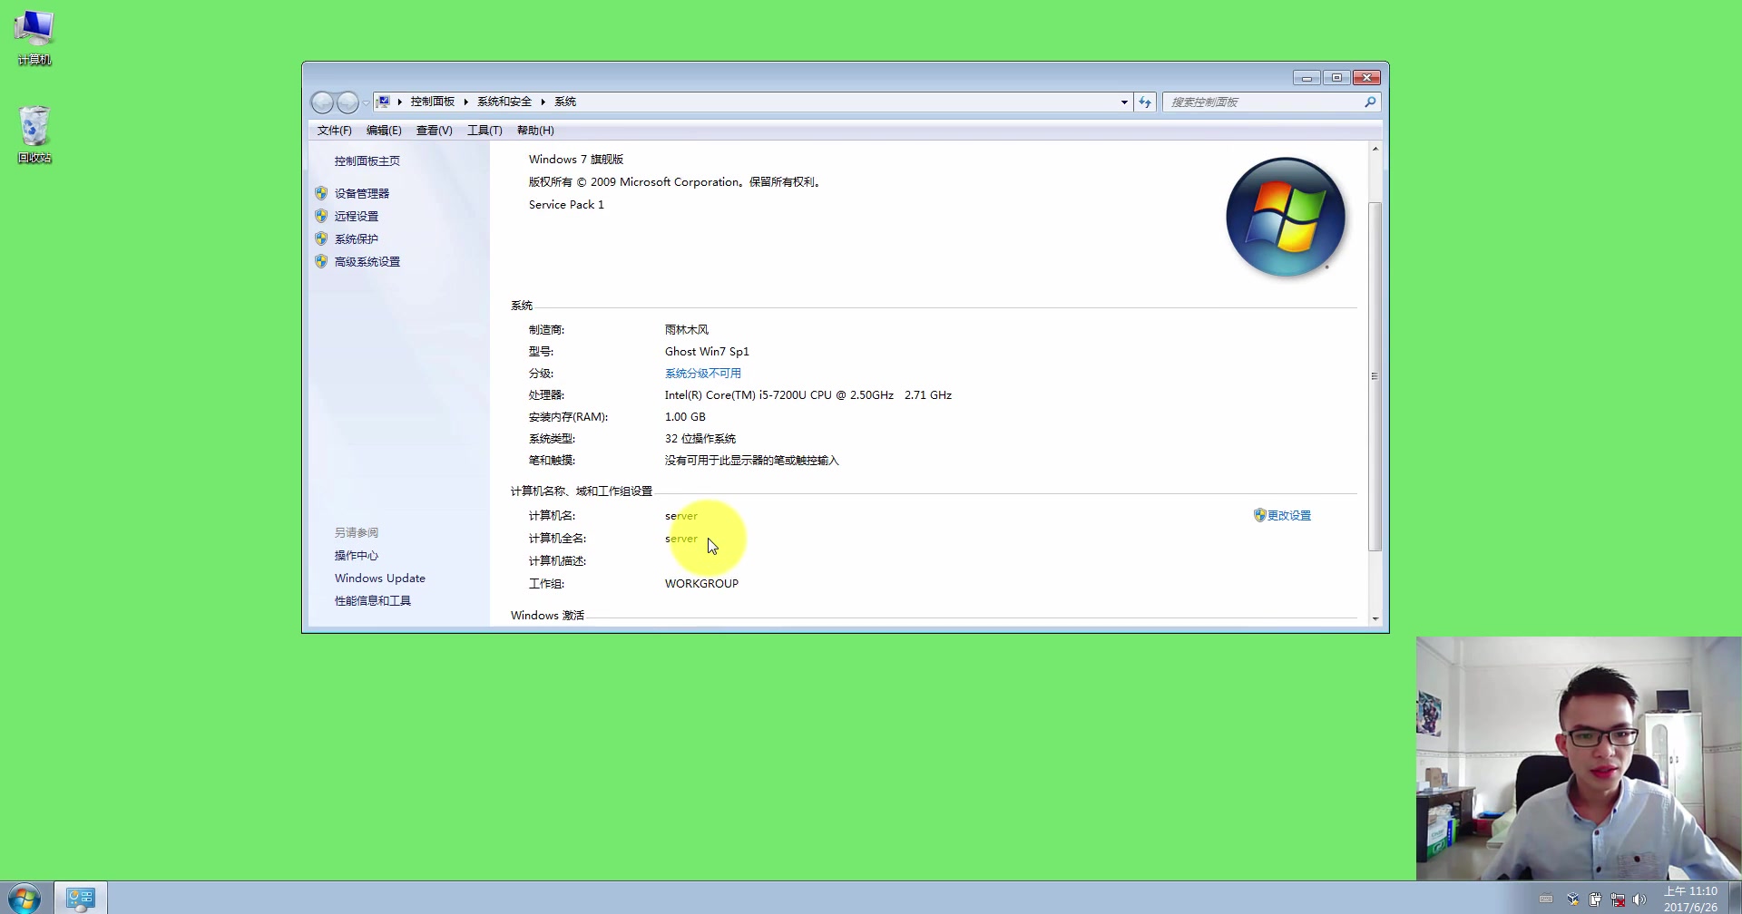Expand the arrow after 系统和安全 breadcrumb

tap(543, 102)
